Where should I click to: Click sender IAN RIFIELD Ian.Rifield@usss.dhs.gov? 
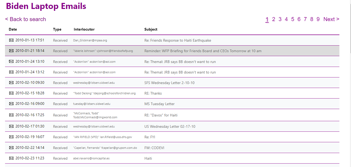click(x=103, y=137)
